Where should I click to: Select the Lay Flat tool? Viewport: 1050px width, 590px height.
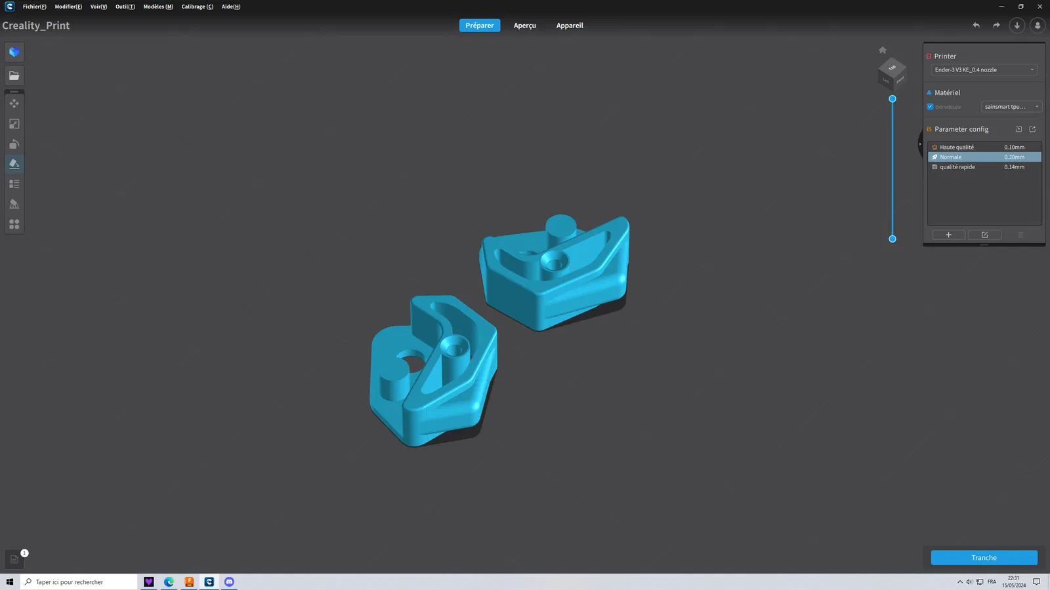[14, 164]
